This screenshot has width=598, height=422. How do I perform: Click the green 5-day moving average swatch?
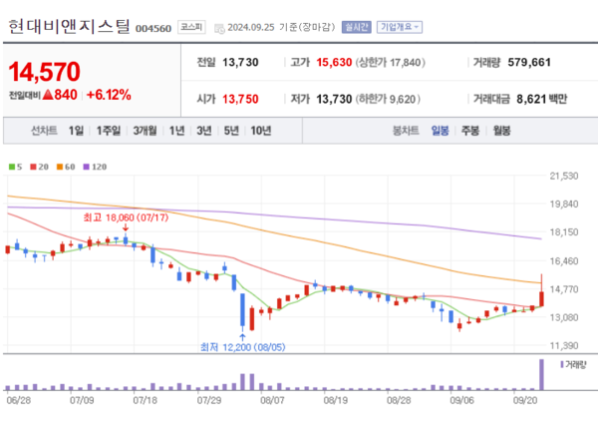[x=12, y=167]
